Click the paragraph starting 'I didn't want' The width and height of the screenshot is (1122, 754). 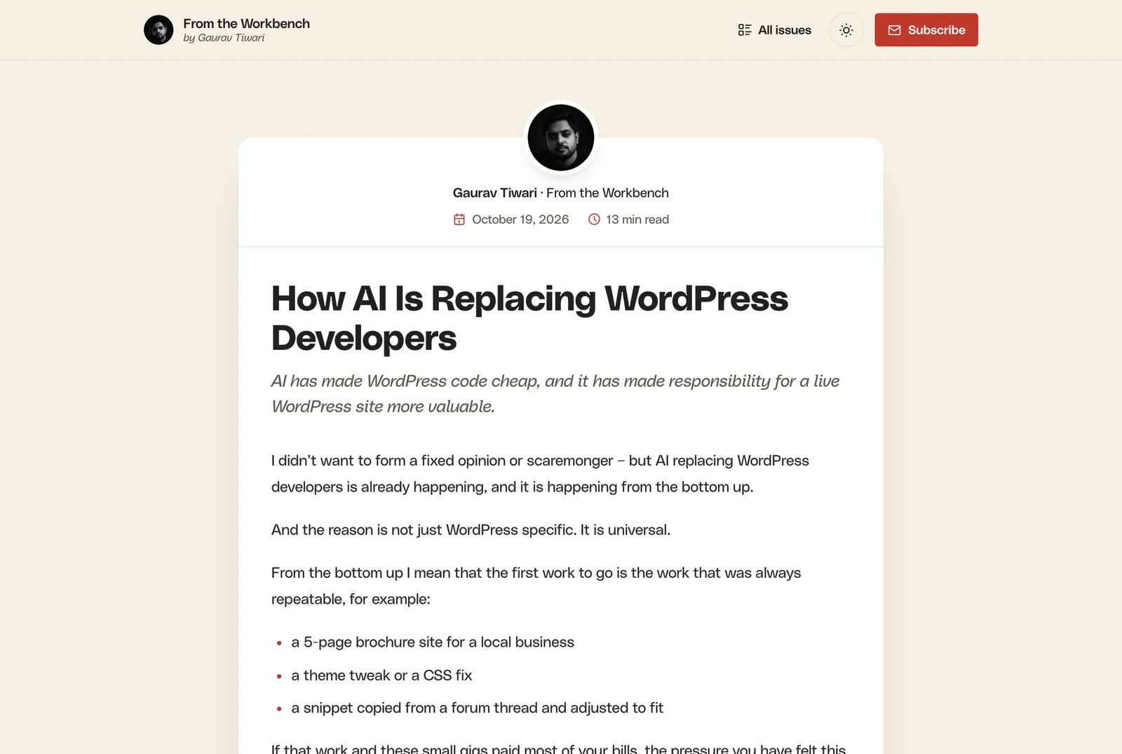tap(540, 473)
